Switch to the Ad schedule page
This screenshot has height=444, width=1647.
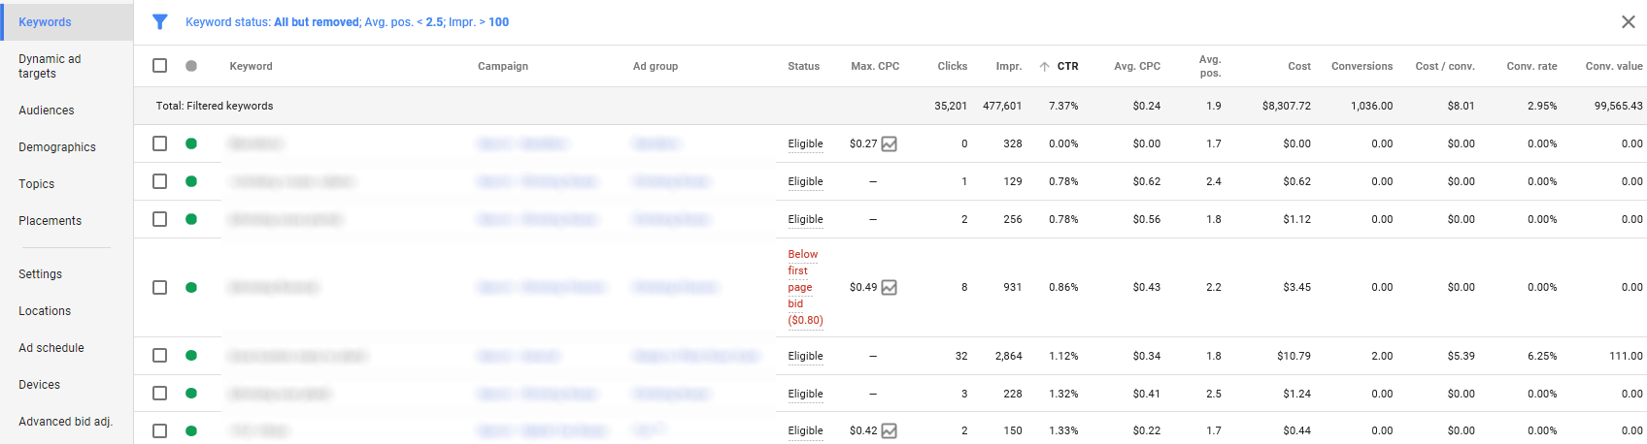[51, 348]
